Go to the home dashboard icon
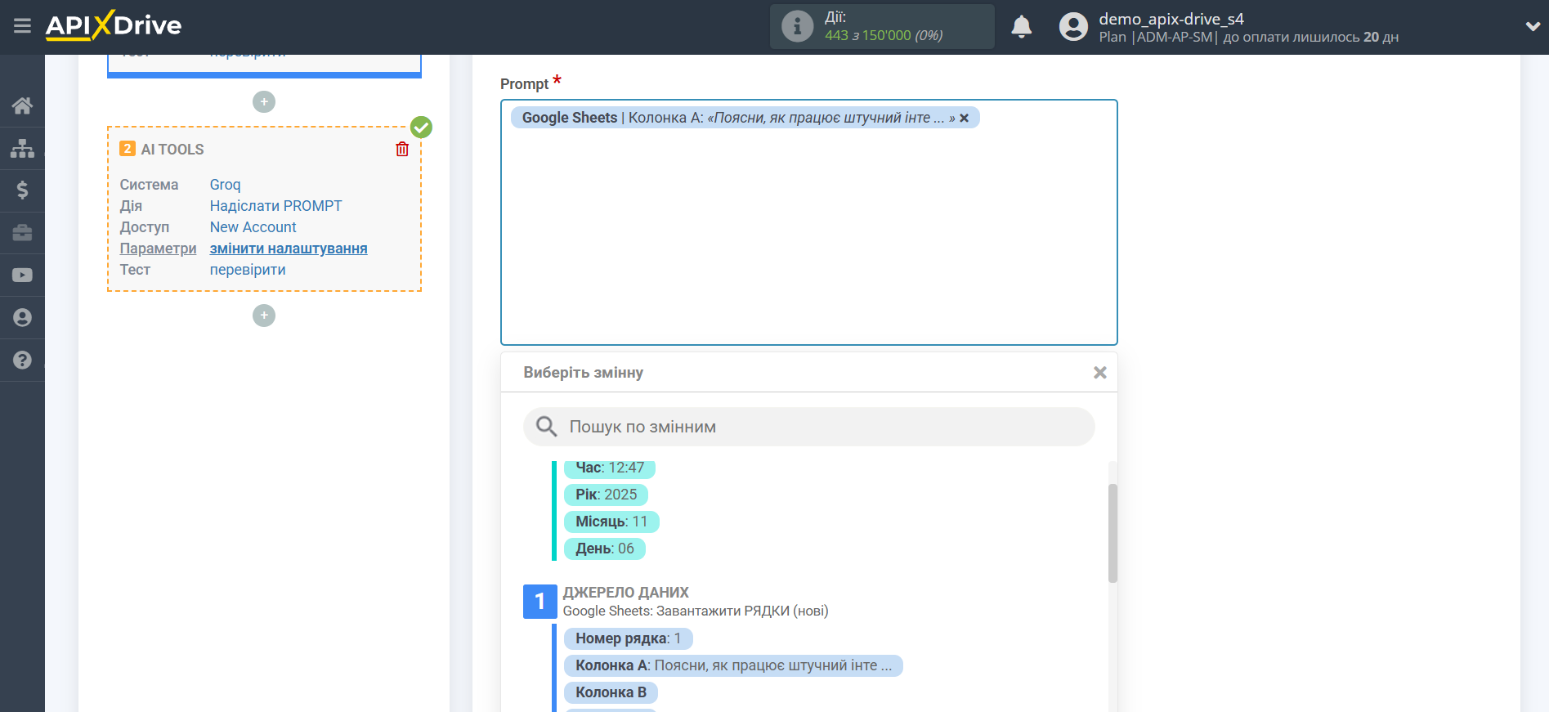This screenshot has width=1549, height=712. [22, 105]
